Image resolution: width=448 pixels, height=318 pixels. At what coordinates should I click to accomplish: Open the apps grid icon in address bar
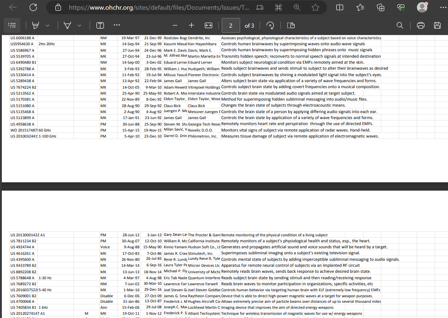[x=278, y=7]
